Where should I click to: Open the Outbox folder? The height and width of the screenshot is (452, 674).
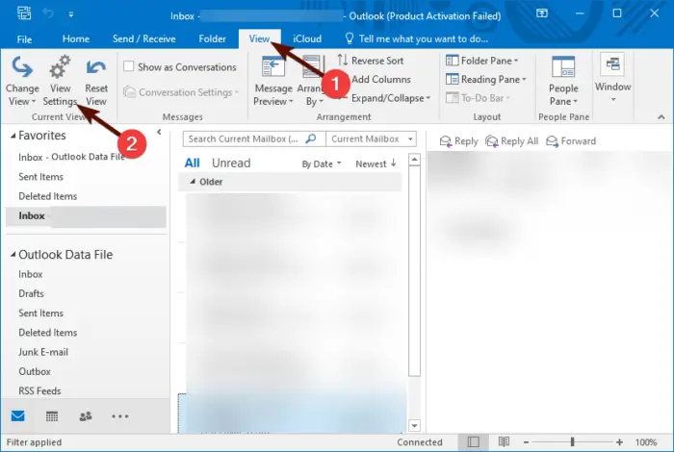[x=35, y=371]
